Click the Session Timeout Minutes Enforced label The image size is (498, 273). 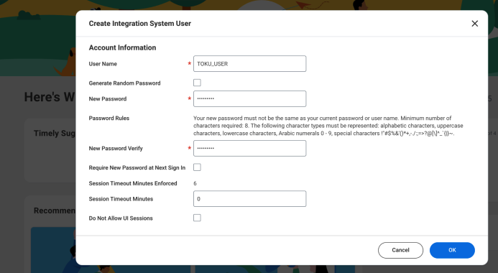click(x=133, y=183)
